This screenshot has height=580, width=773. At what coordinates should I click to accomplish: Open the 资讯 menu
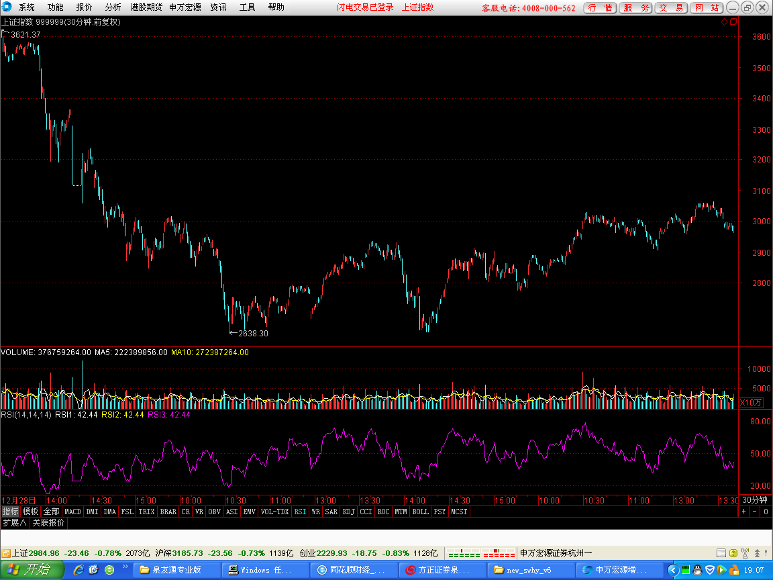218,7
